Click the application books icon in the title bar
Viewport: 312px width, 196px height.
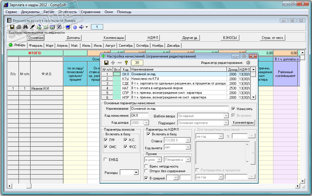(6, 5)
